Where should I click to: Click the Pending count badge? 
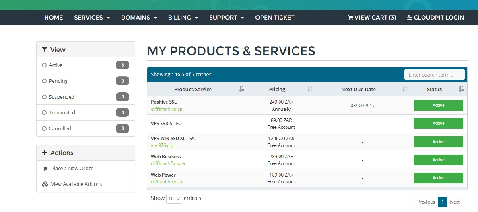point(123,81)
